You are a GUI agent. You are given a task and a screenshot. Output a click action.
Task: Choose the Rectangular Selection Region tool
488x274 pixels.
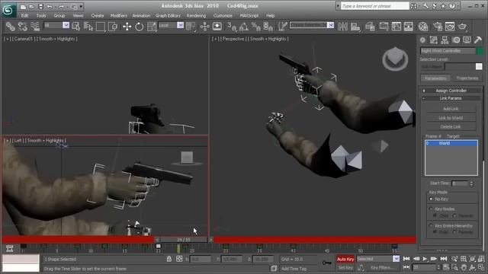pyautogui.click(x=101, y=27)
